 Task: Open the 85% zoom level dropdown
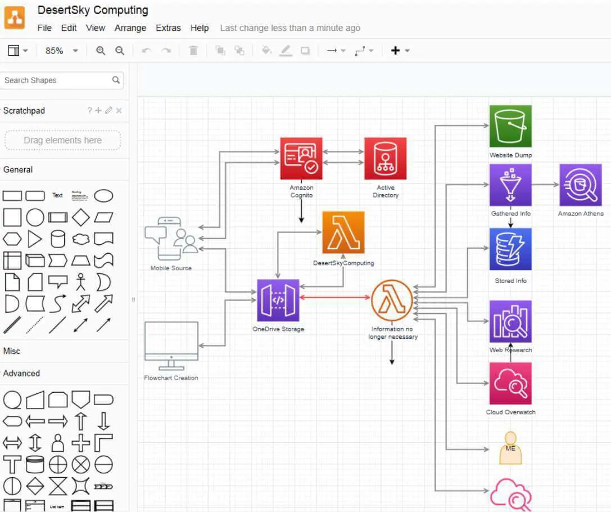click(62, 51)
